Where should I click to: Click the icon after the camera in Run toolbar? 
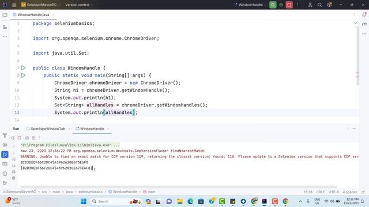(33, 138)
